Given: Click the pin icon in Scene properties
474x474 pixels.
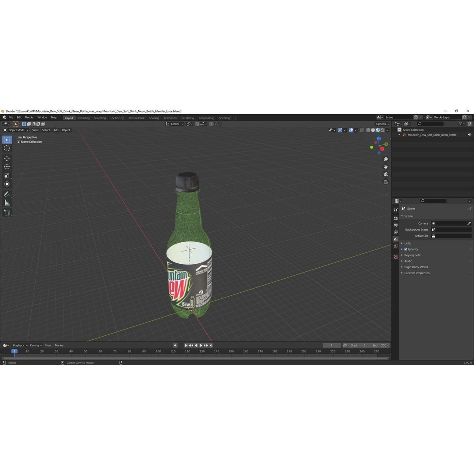Looking at the screenshot, I should pyautogui.click(x=470, y=208).
